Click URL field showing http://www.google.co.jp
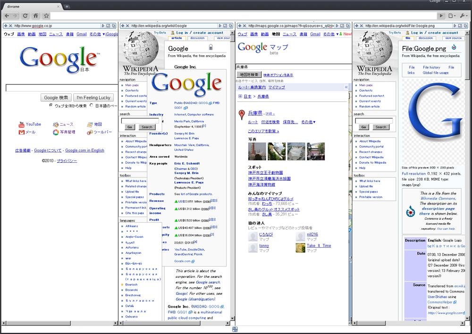Image resolution: width=472 pixels, height=334 pixels. pyautogui.click(x=57, y=26)
